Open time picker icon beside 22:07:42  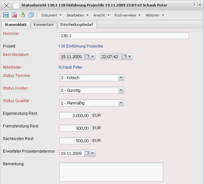(124, 57)
